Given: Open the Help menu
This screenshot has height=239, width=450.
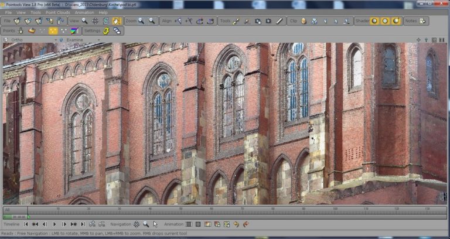Looking at the screenshot, I should 103,13.
